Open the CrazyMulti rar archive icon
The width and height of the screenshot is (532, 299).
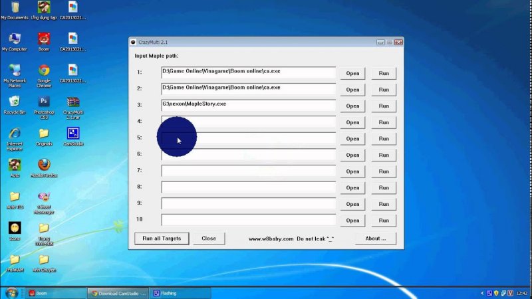click(x=73, y=103)
